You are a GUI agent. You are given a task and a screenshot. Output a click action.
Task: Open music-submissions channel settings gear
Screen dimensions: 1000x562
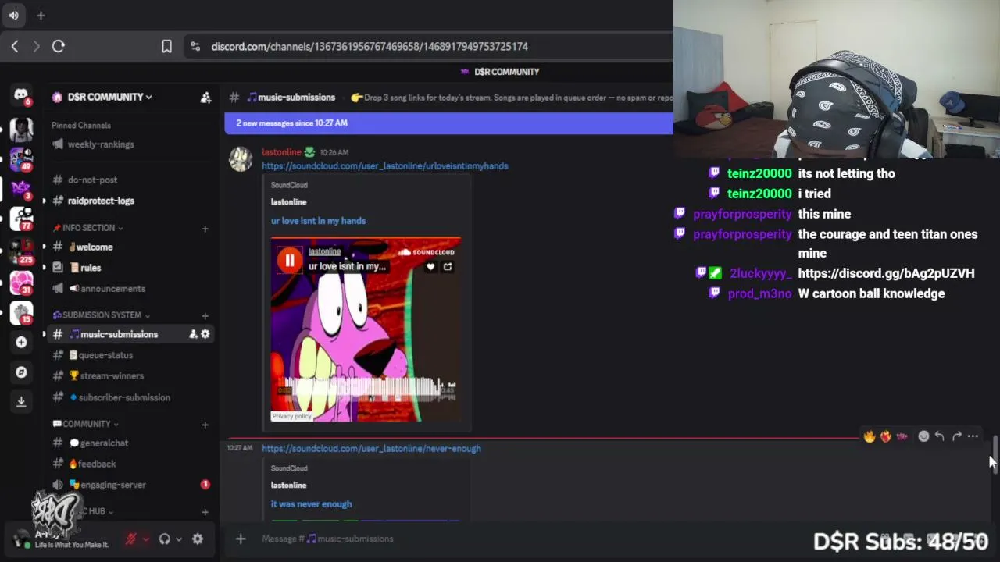pos(205,334)
